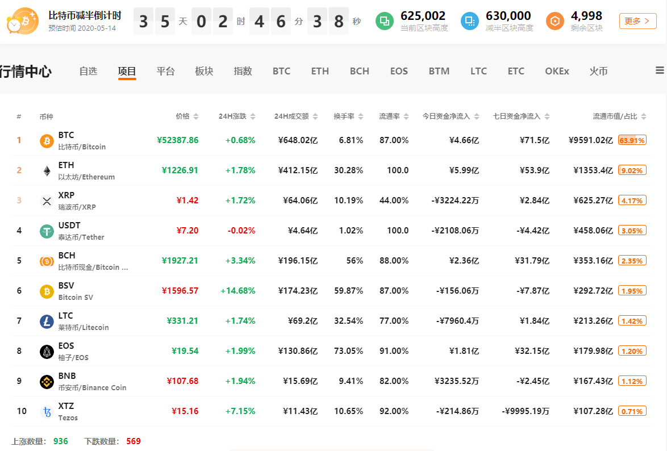Image resolution: width=667 pixels, height=451 pixels.
Task: Click the EOS coin logo
Action: point(47,352)
